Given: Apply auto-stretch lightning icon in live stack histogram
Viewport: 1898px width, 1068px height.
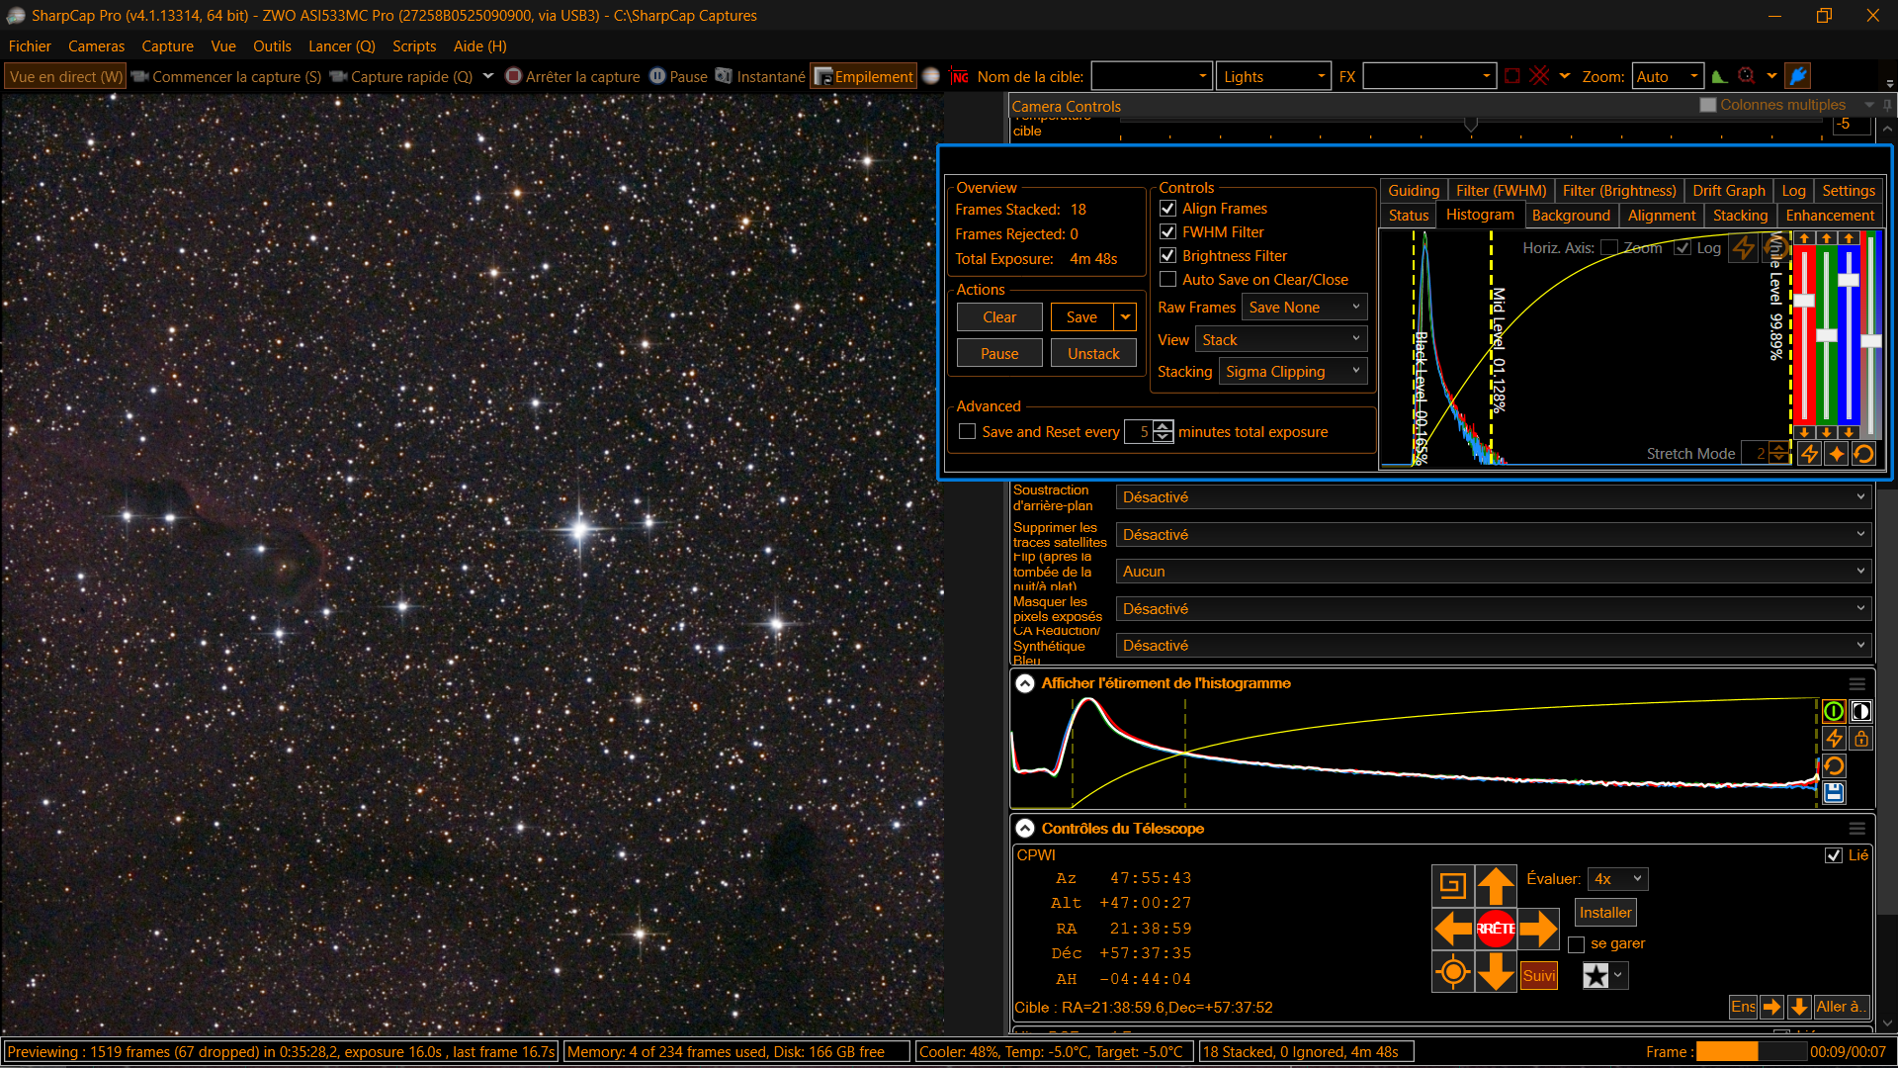Looking at the screenshot, I should (1809, 454).
